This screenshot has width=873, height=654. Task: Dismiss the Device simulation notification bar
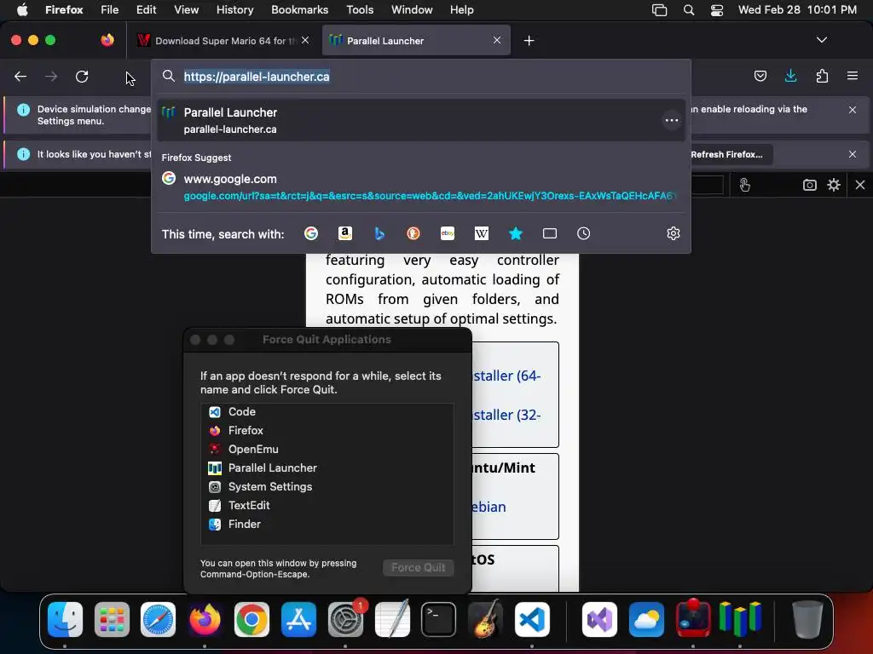pyautogui.click(x=852, y=110)
